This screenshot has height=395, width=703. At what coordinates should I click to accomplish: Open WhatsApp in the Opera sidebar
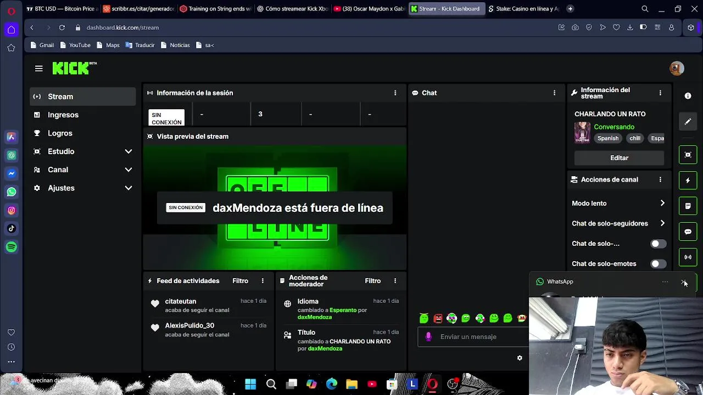coord(11,192)
